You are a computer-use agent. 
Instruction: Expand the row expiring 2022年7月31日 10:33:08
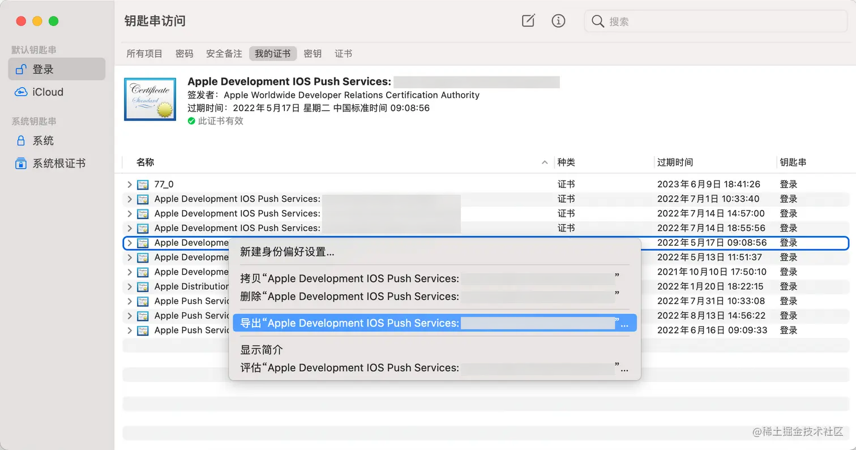pos(130,301)
